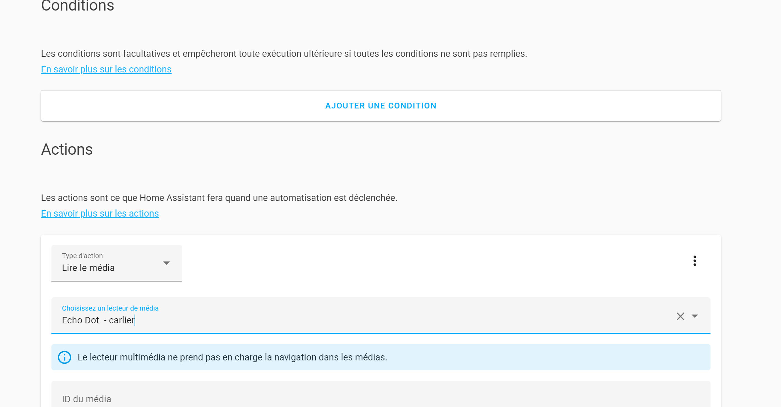Click the "Type d'action" field label
The width and height of the screenshot is (781, 407).
click(82, 256)
